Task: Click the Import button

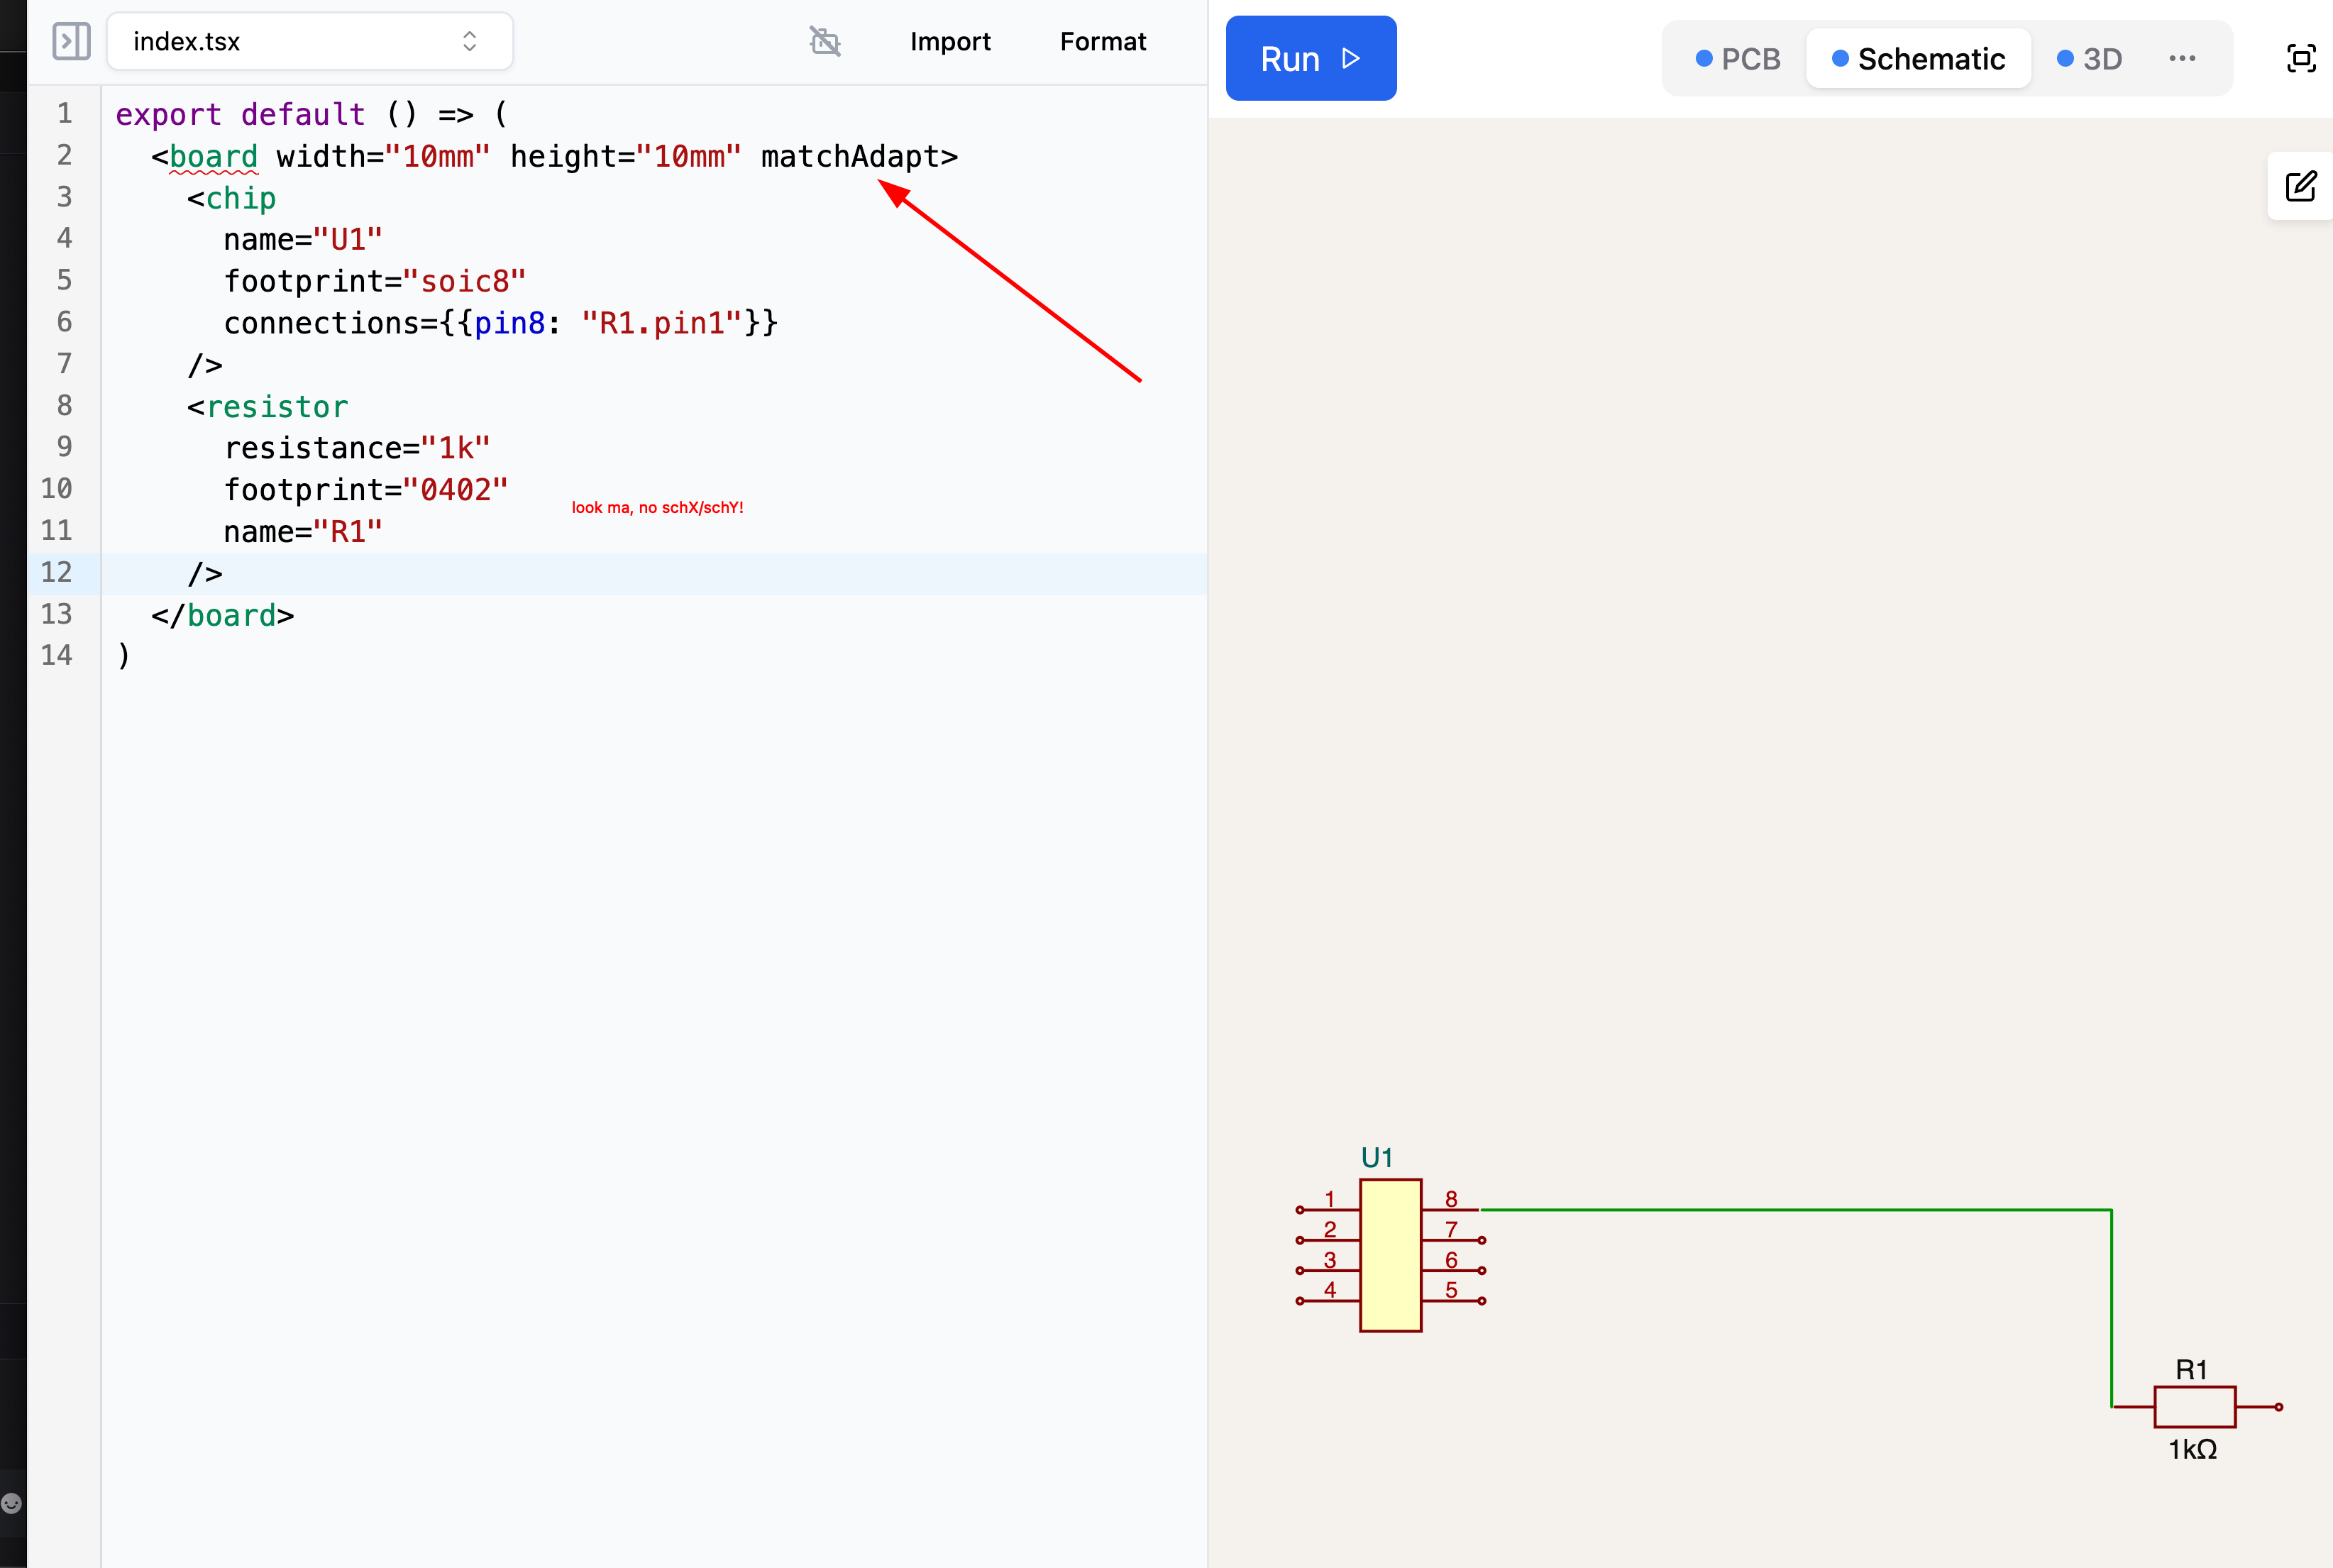Action: tap(950, 41)
